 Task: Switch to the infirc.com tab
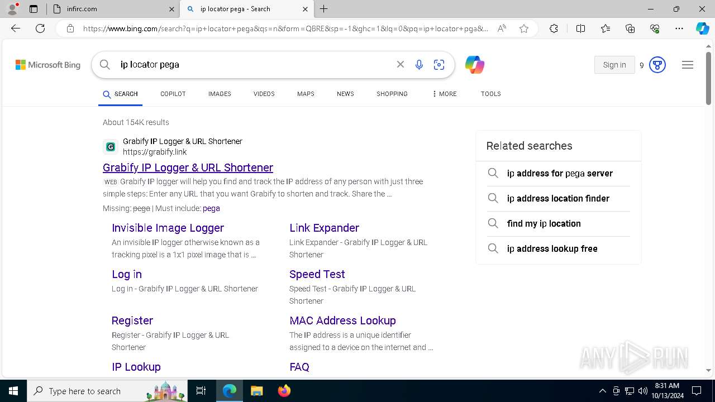coord(113,9)
